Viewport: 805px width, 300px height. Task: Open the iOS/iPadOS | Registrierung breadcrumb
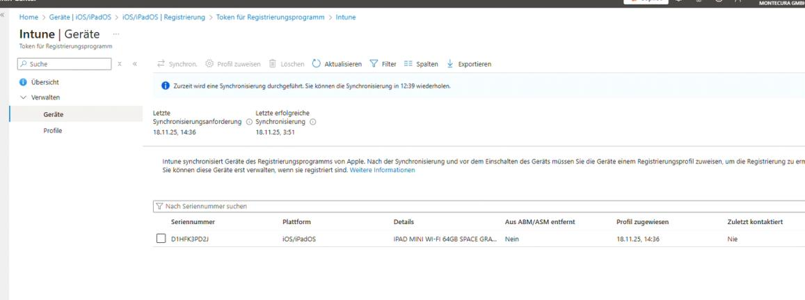point(164,17)
